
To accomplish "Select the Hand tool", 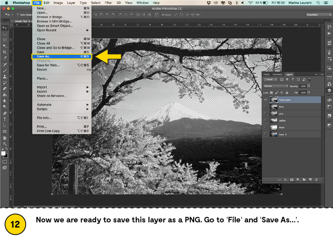I will (x=5, y=138).
